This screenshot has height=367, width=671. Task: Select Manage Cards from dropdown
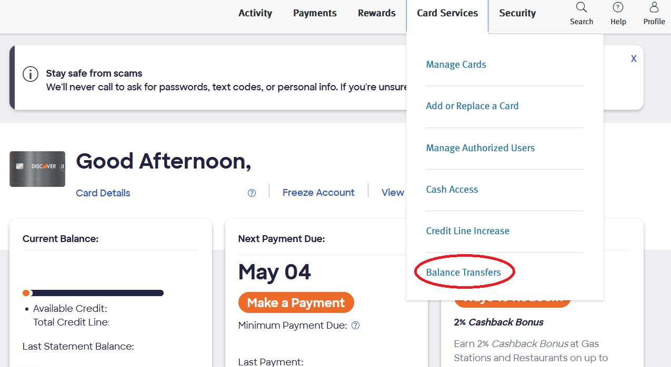[456, 65]
